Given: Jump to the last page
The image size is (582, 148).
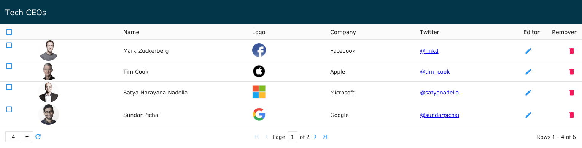Looking at the screenshot, I should click(325, 137).
